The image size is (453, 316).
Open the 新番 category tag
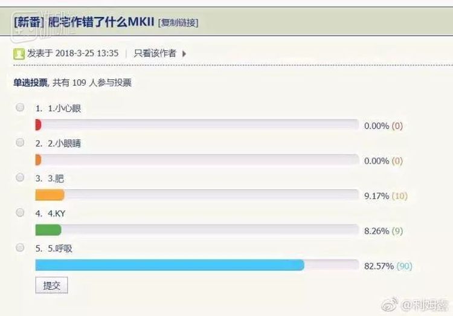point(27,22)
